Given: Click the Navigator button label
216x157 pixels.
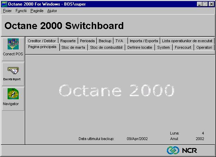Looking at the screenshot, I should tap(11, 104).
